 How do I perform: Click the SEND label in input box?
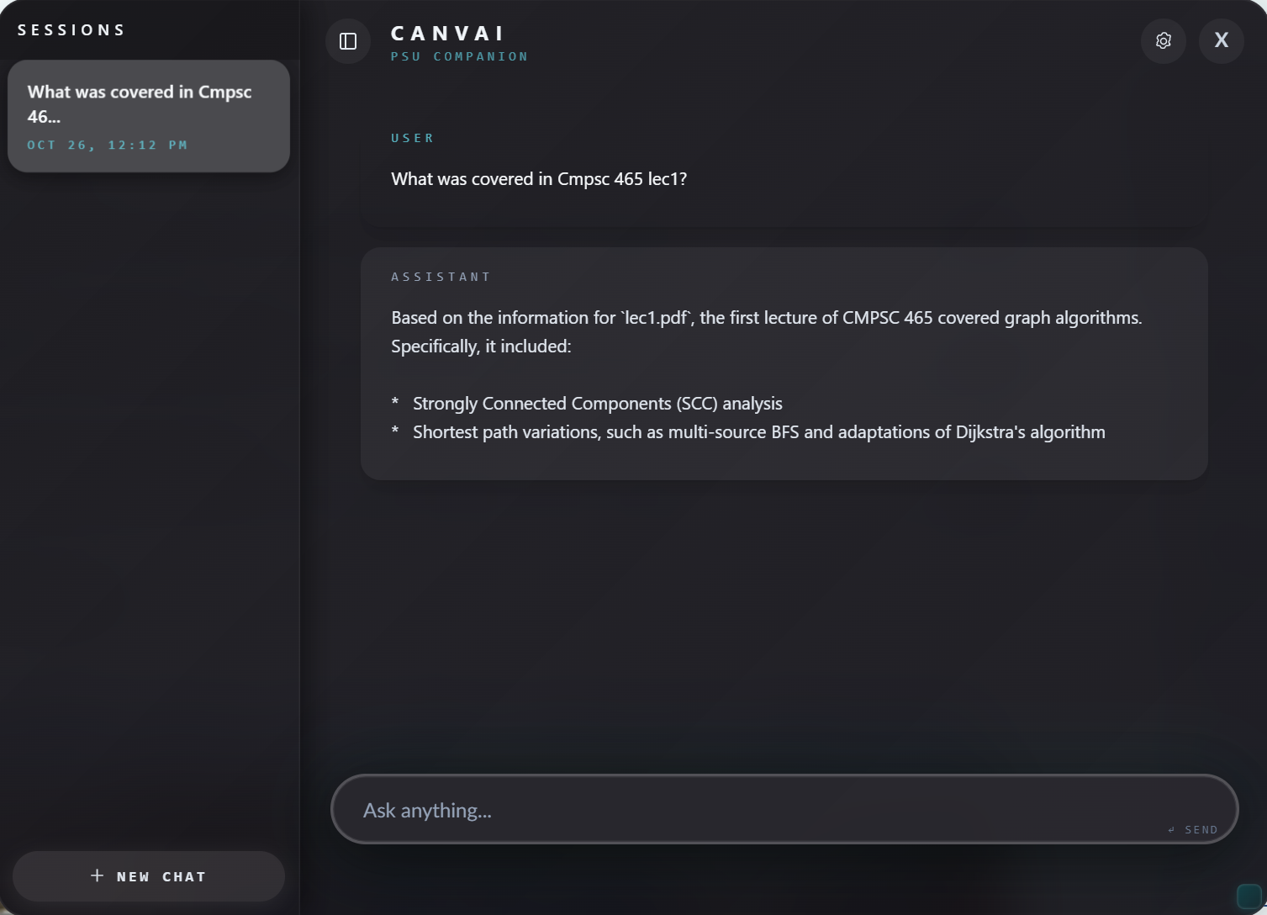click(1201, 830)
